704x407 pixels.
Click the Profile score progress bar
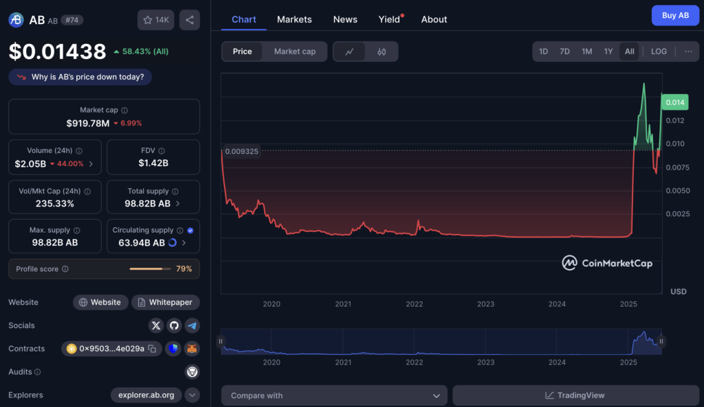150,269
